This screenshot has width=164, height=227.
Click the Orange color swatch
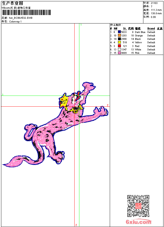(x=120, y=35)
